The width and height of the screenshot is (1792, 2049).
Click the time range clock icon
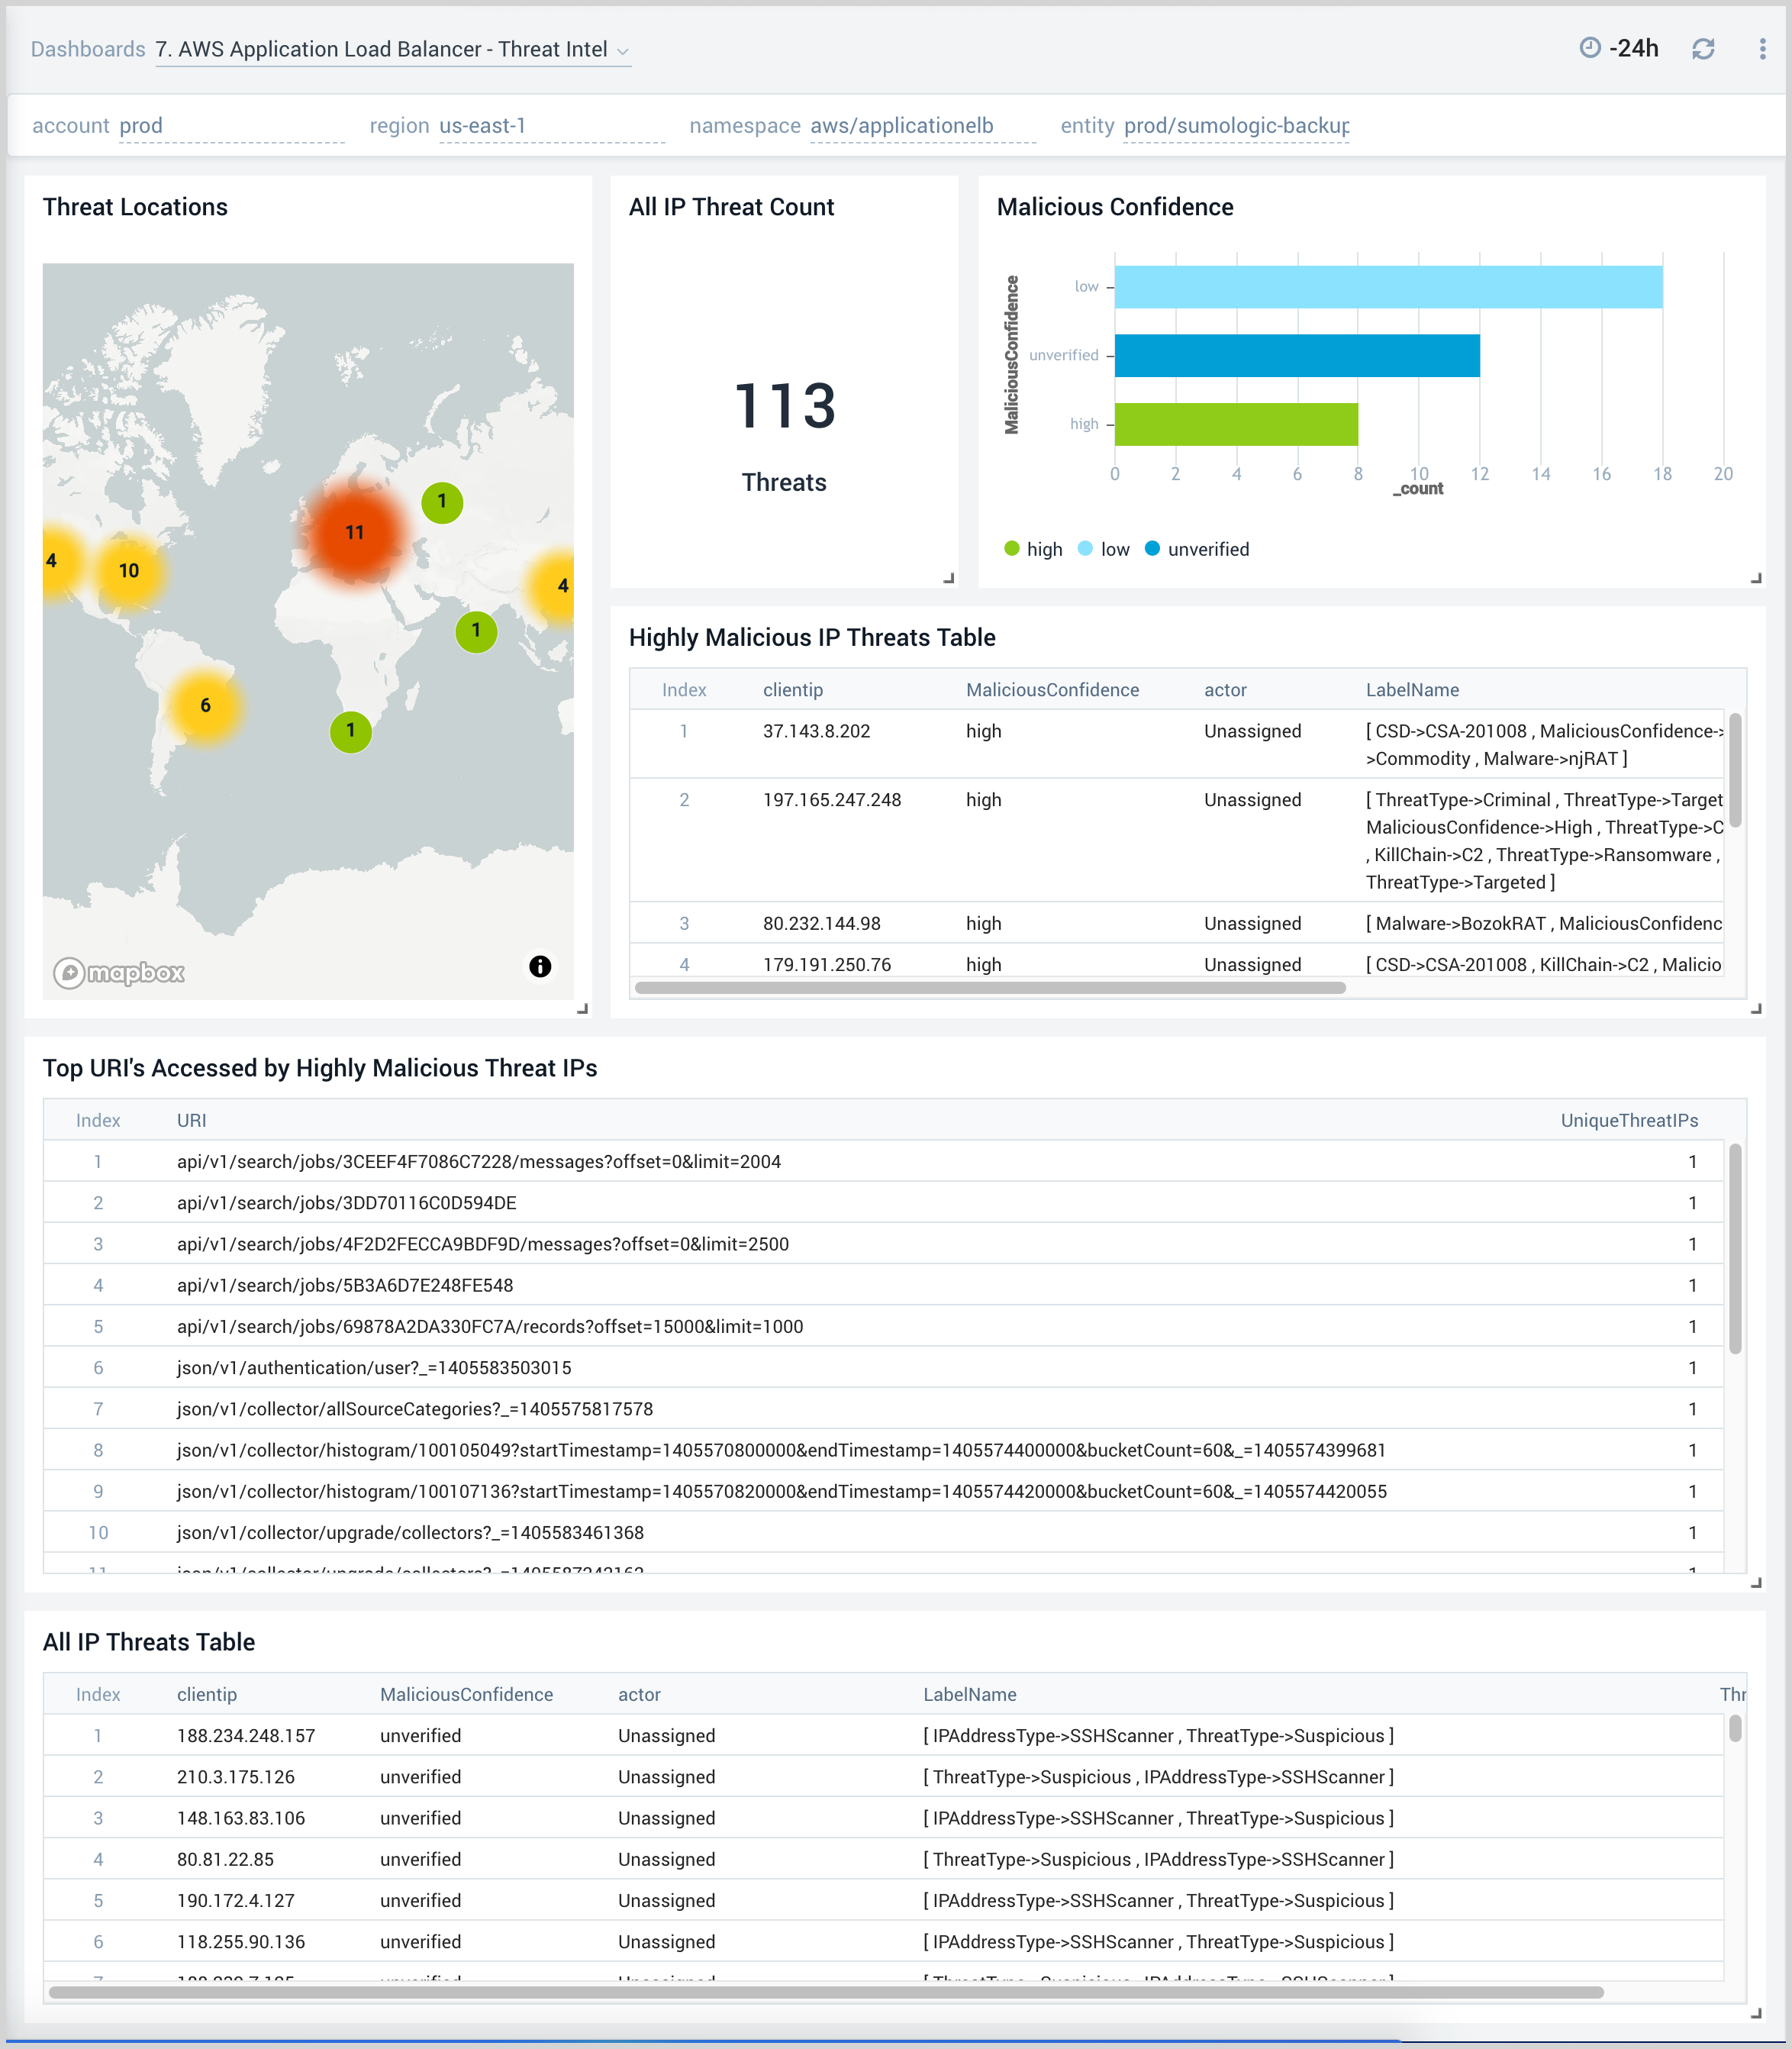click(1590, 48)
